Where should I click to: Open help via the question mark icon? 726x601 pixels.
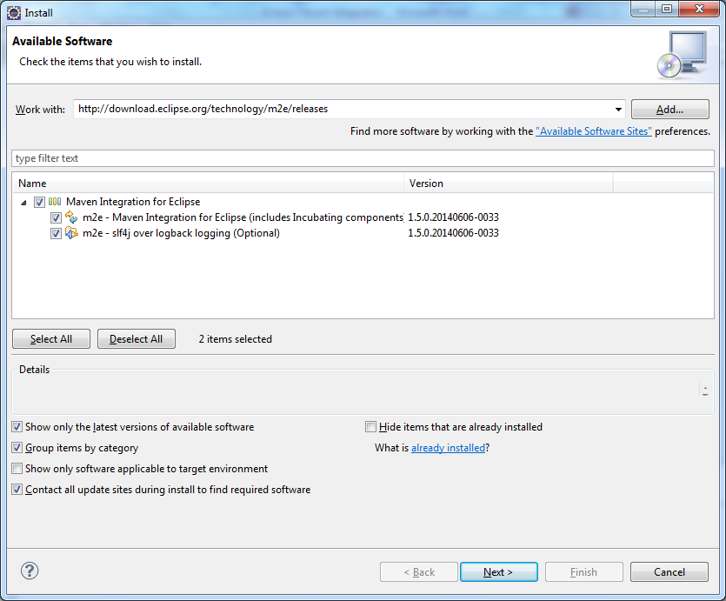point(29,571)
